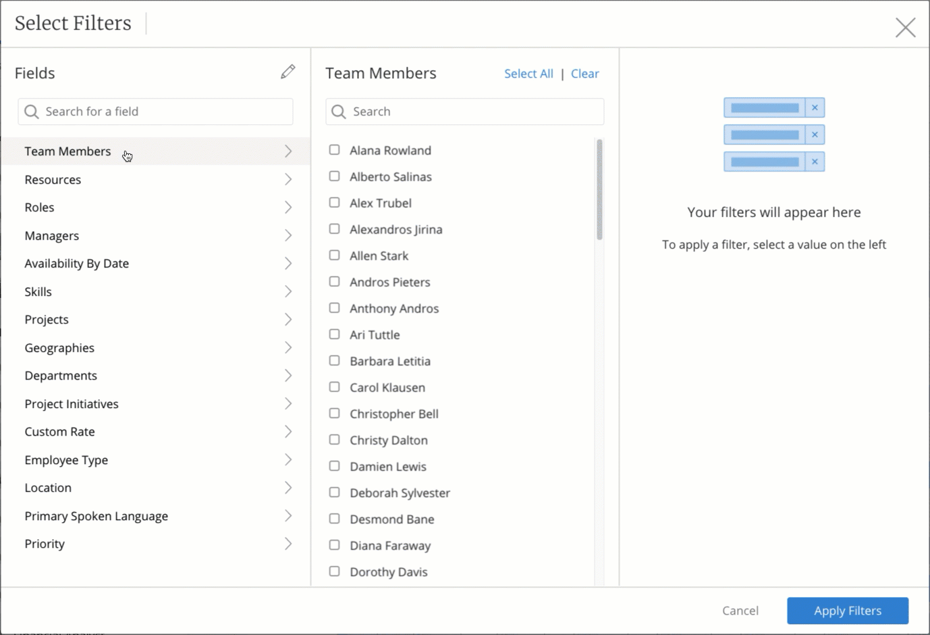The height and width of the screenshot is (635, 930).
Task: Select the Projects field
Action: [x=47, y=319]
